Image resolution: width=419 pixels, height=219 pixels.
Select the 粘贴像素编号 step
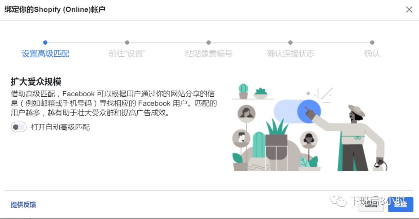tap(208, 54)
